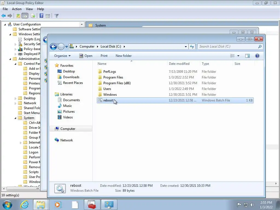Click the Back arrow in Group Policy Editor toolbar
This screenshot has height=210, width=280.
click(4, 16)
